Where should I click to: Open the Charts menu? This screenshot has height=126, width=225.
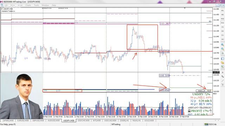click(28, 5)
